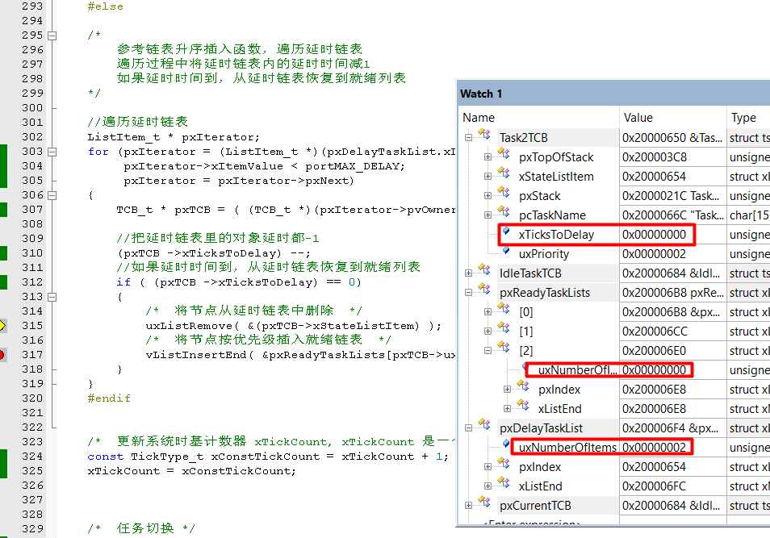This screenshot has height=538, width=770.
Task: Click line number 310 in the gutter
Action: click(32, 252)
